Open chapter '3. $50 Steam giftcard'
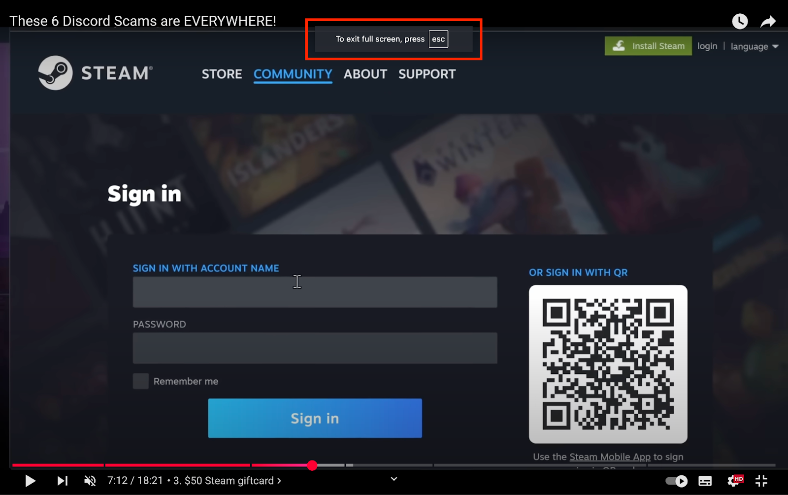 click(227, 481)
